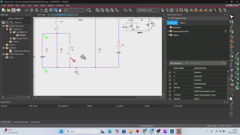Click the Place ellipse tool icon
This screenshot has height=135, width=240.
(x=237, y=68)
